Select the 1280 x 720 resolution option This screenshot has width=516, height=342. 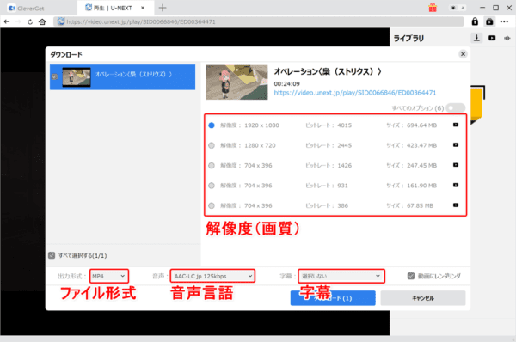point(212,145)
